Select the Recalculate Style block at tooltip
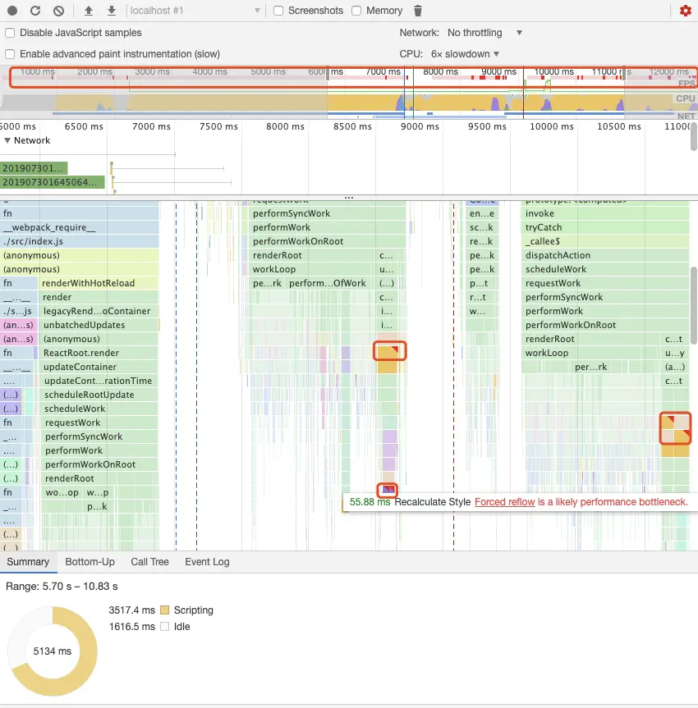The image size is (698, 708). 388,490
